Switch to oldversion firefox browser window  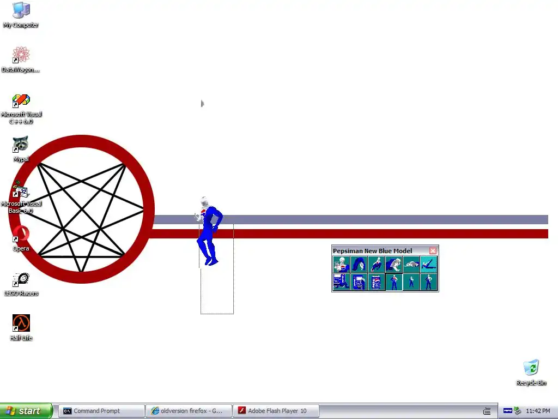pyautogui.click(x=189, y=411)
